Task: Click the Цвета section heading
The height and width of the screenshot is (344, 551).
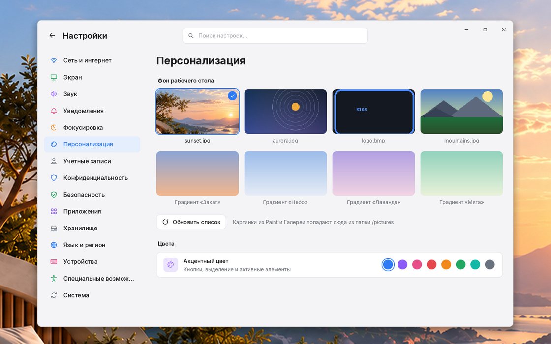Action: coord(166,244)
